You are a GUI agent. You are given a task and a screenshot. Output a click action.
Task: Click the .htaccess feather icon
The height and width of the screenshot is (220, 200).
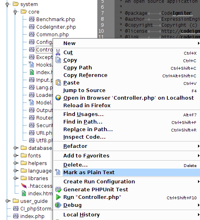[x=24, y=186]
